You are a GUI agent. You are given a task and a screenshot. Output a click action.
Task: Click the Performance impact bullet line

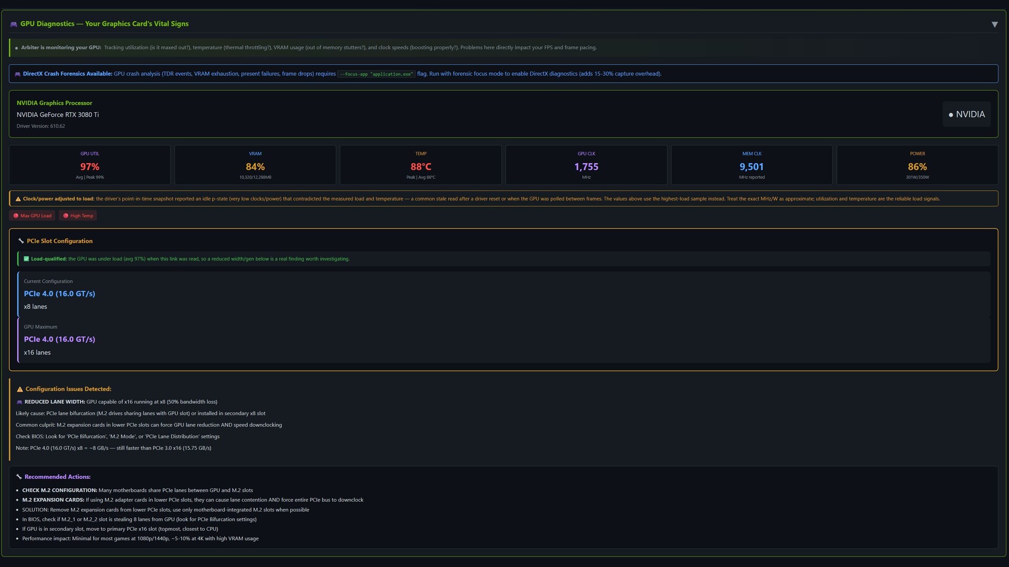tap(140, 539)
